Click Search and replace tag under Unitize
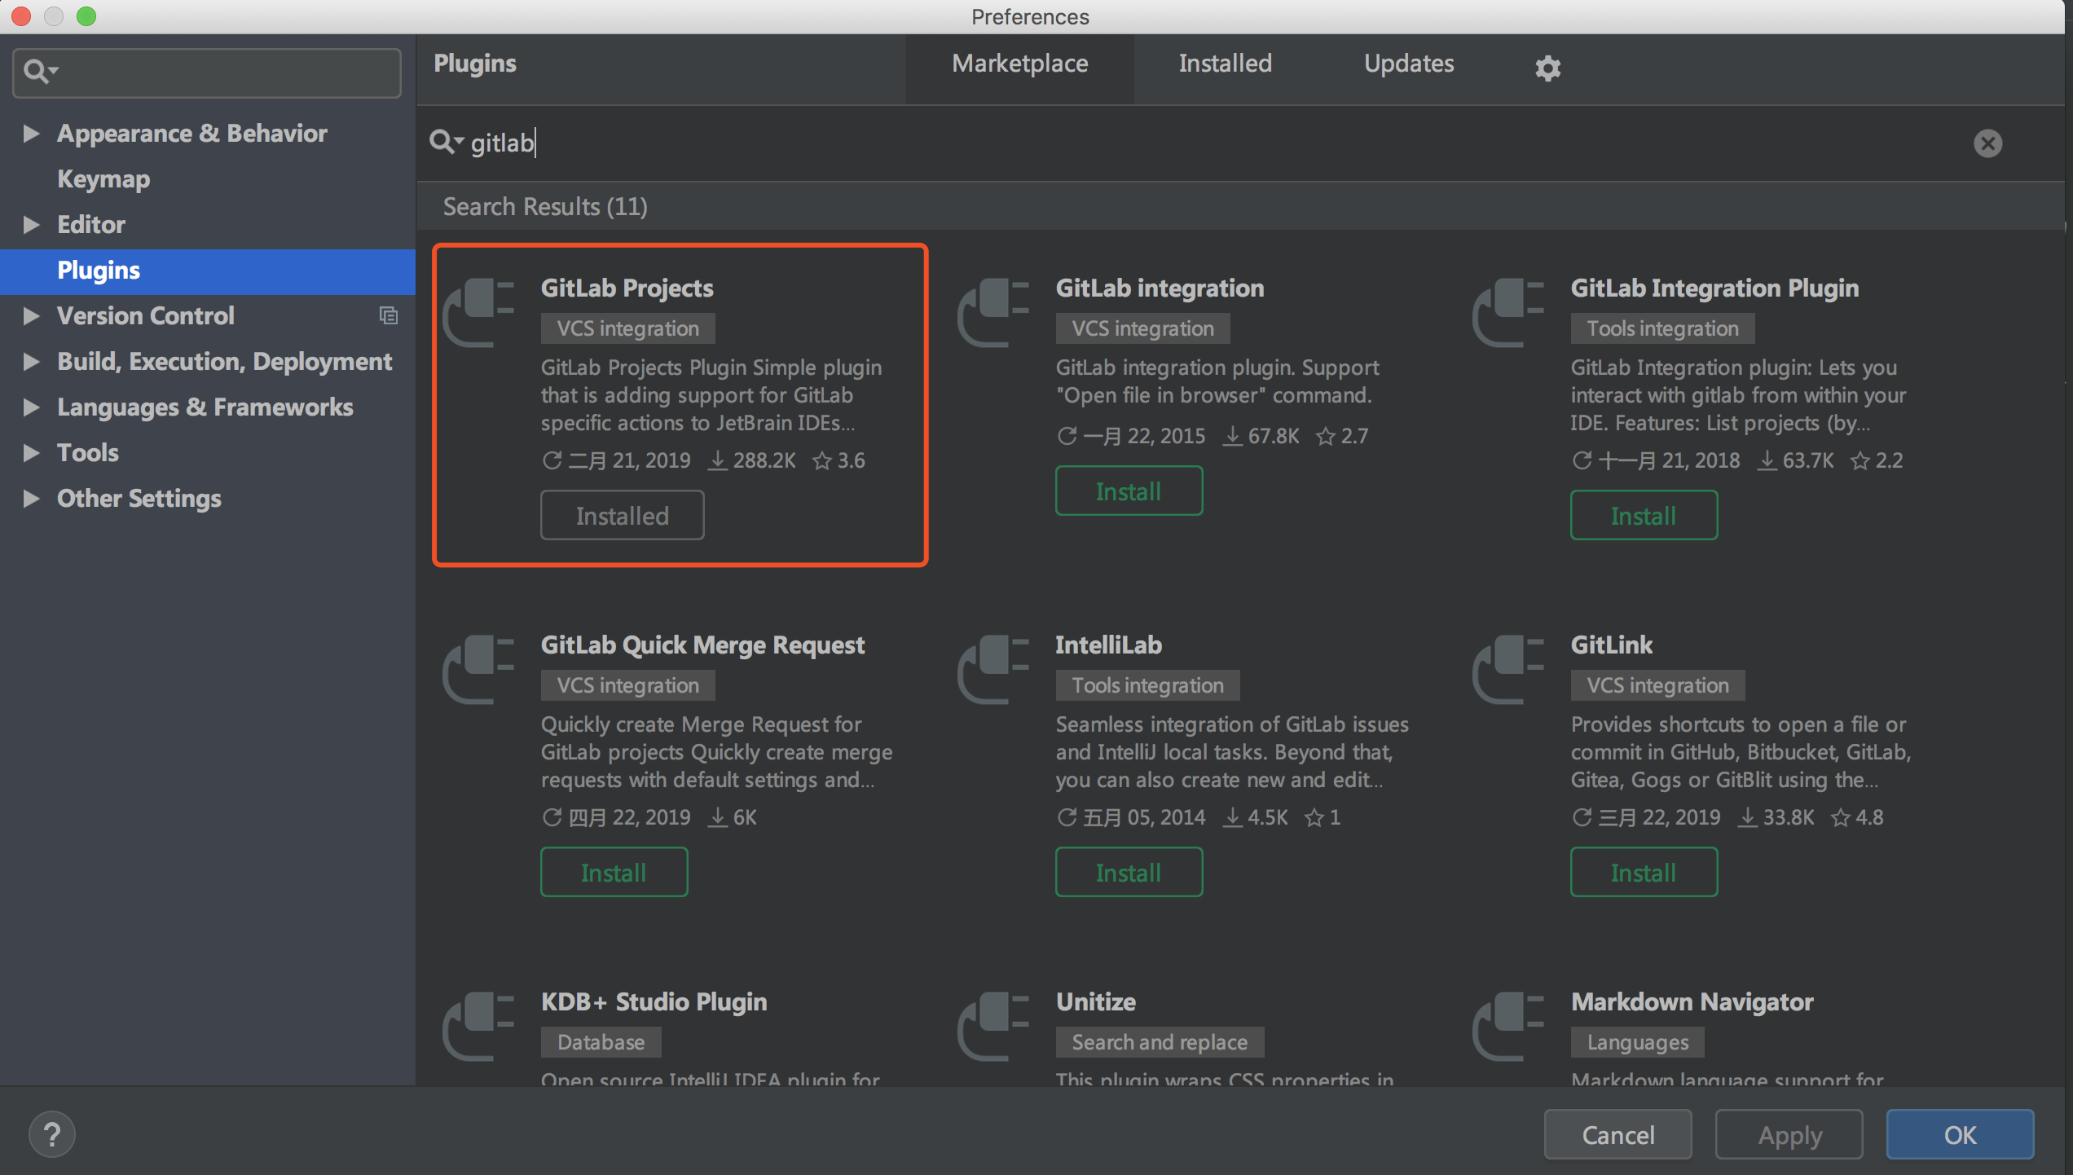Image resolution: width=2073 pixels, height=1175 pixels. [1160, 1042]
